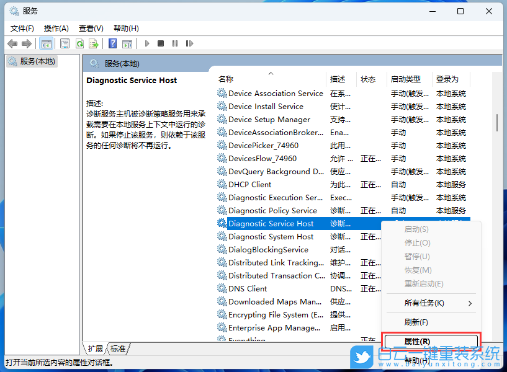Start the service with the play icon

(146, 43)
